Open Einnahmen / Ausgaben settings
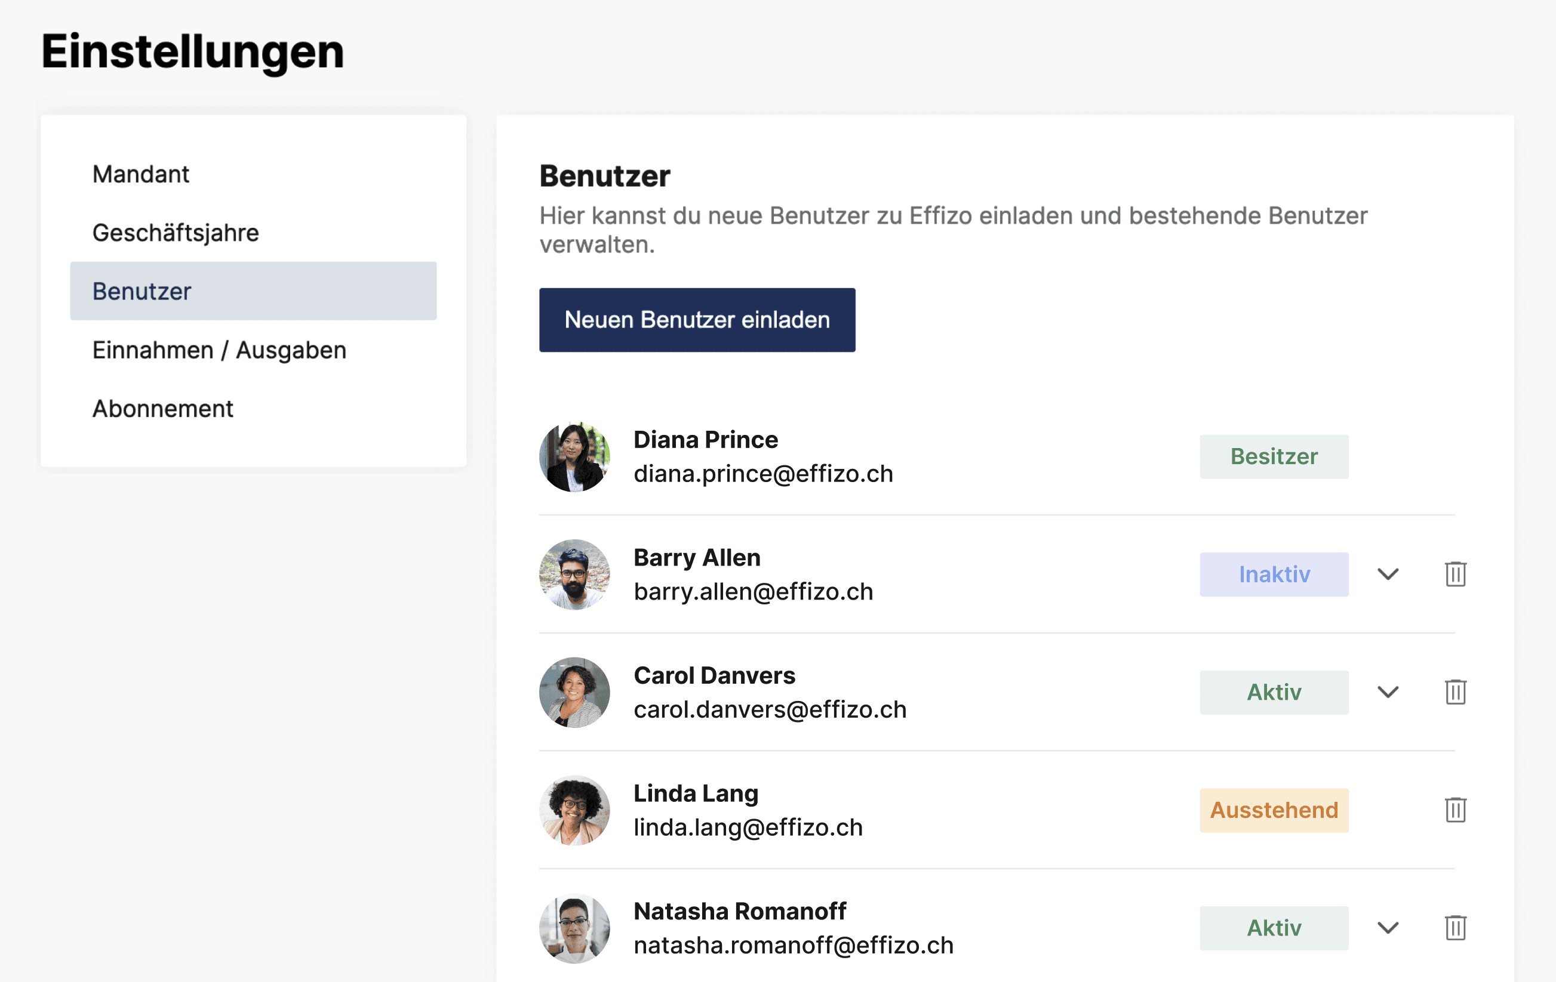The height and width of the screenshot is (982, 1556). [219, 350]
